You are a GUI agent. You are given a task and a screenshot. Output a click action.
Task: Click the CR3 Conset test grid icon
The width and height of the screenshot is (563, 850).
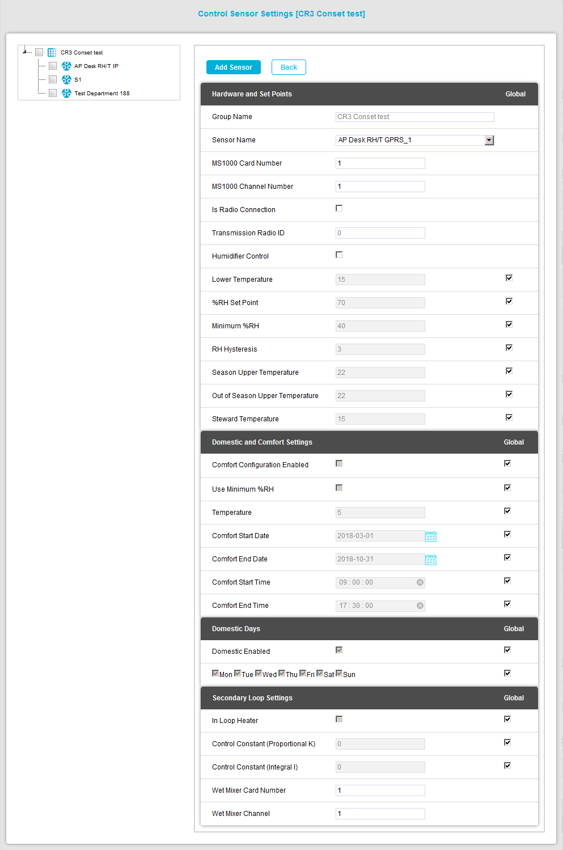point(52,52)
